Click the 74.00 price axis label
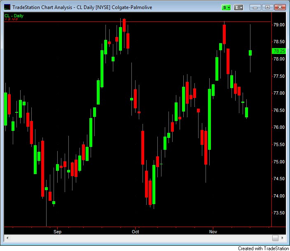290x251 pixels. pyautogui.click(x=279, y=196)
